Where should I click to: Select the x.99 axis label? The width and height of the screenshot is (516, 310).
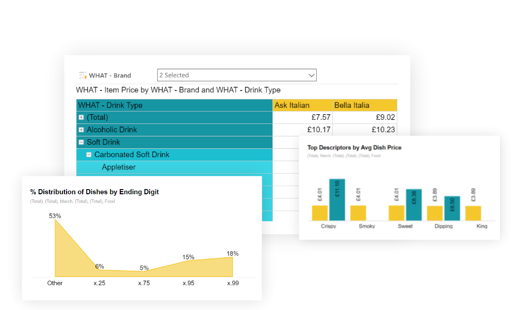pyautogui.click(x=233, y=283)
